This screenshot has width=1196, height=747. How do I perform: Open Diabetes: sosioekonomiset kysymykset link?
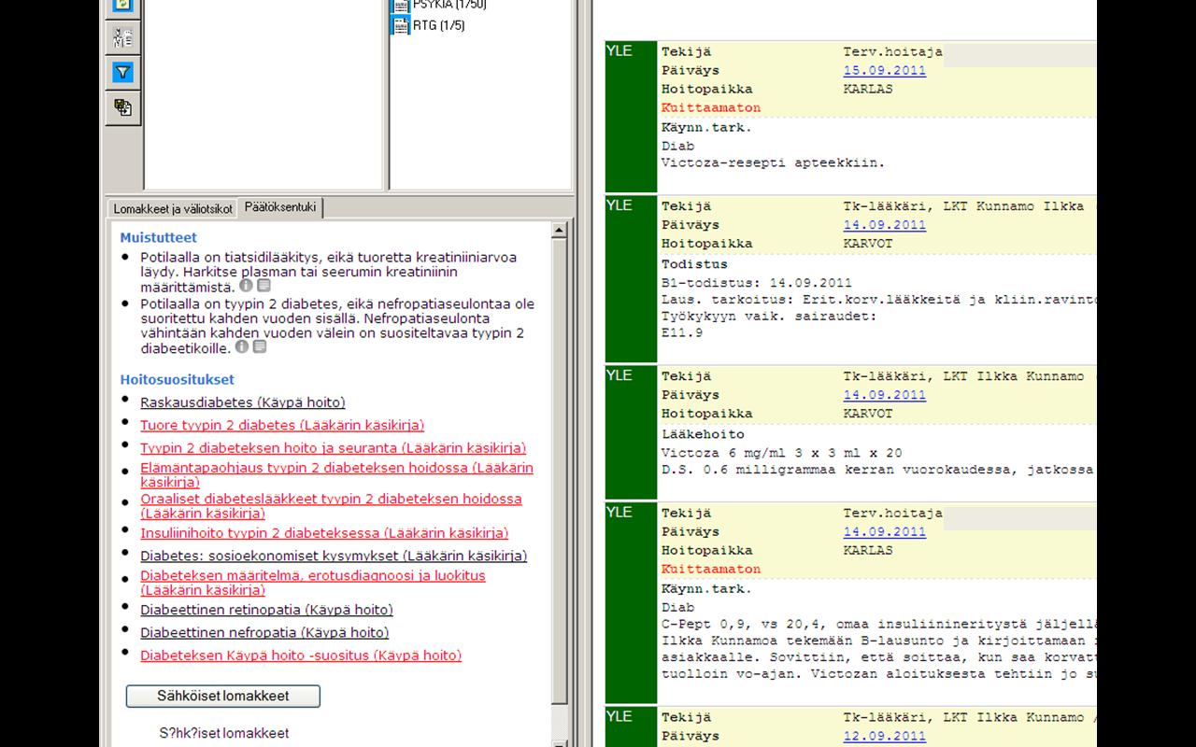tap(334, 556)
